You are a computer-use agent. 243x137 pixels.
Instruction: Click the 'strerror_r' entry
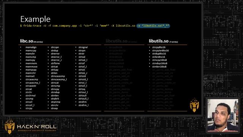coord(56,60)
